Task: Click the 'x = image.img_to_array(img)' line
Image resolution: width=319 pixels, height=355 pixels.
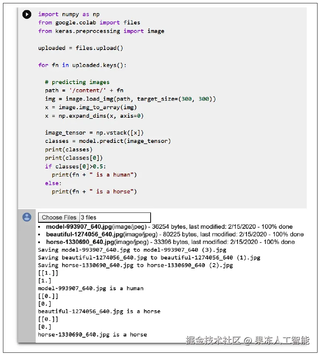Action: tap(91, 107)
